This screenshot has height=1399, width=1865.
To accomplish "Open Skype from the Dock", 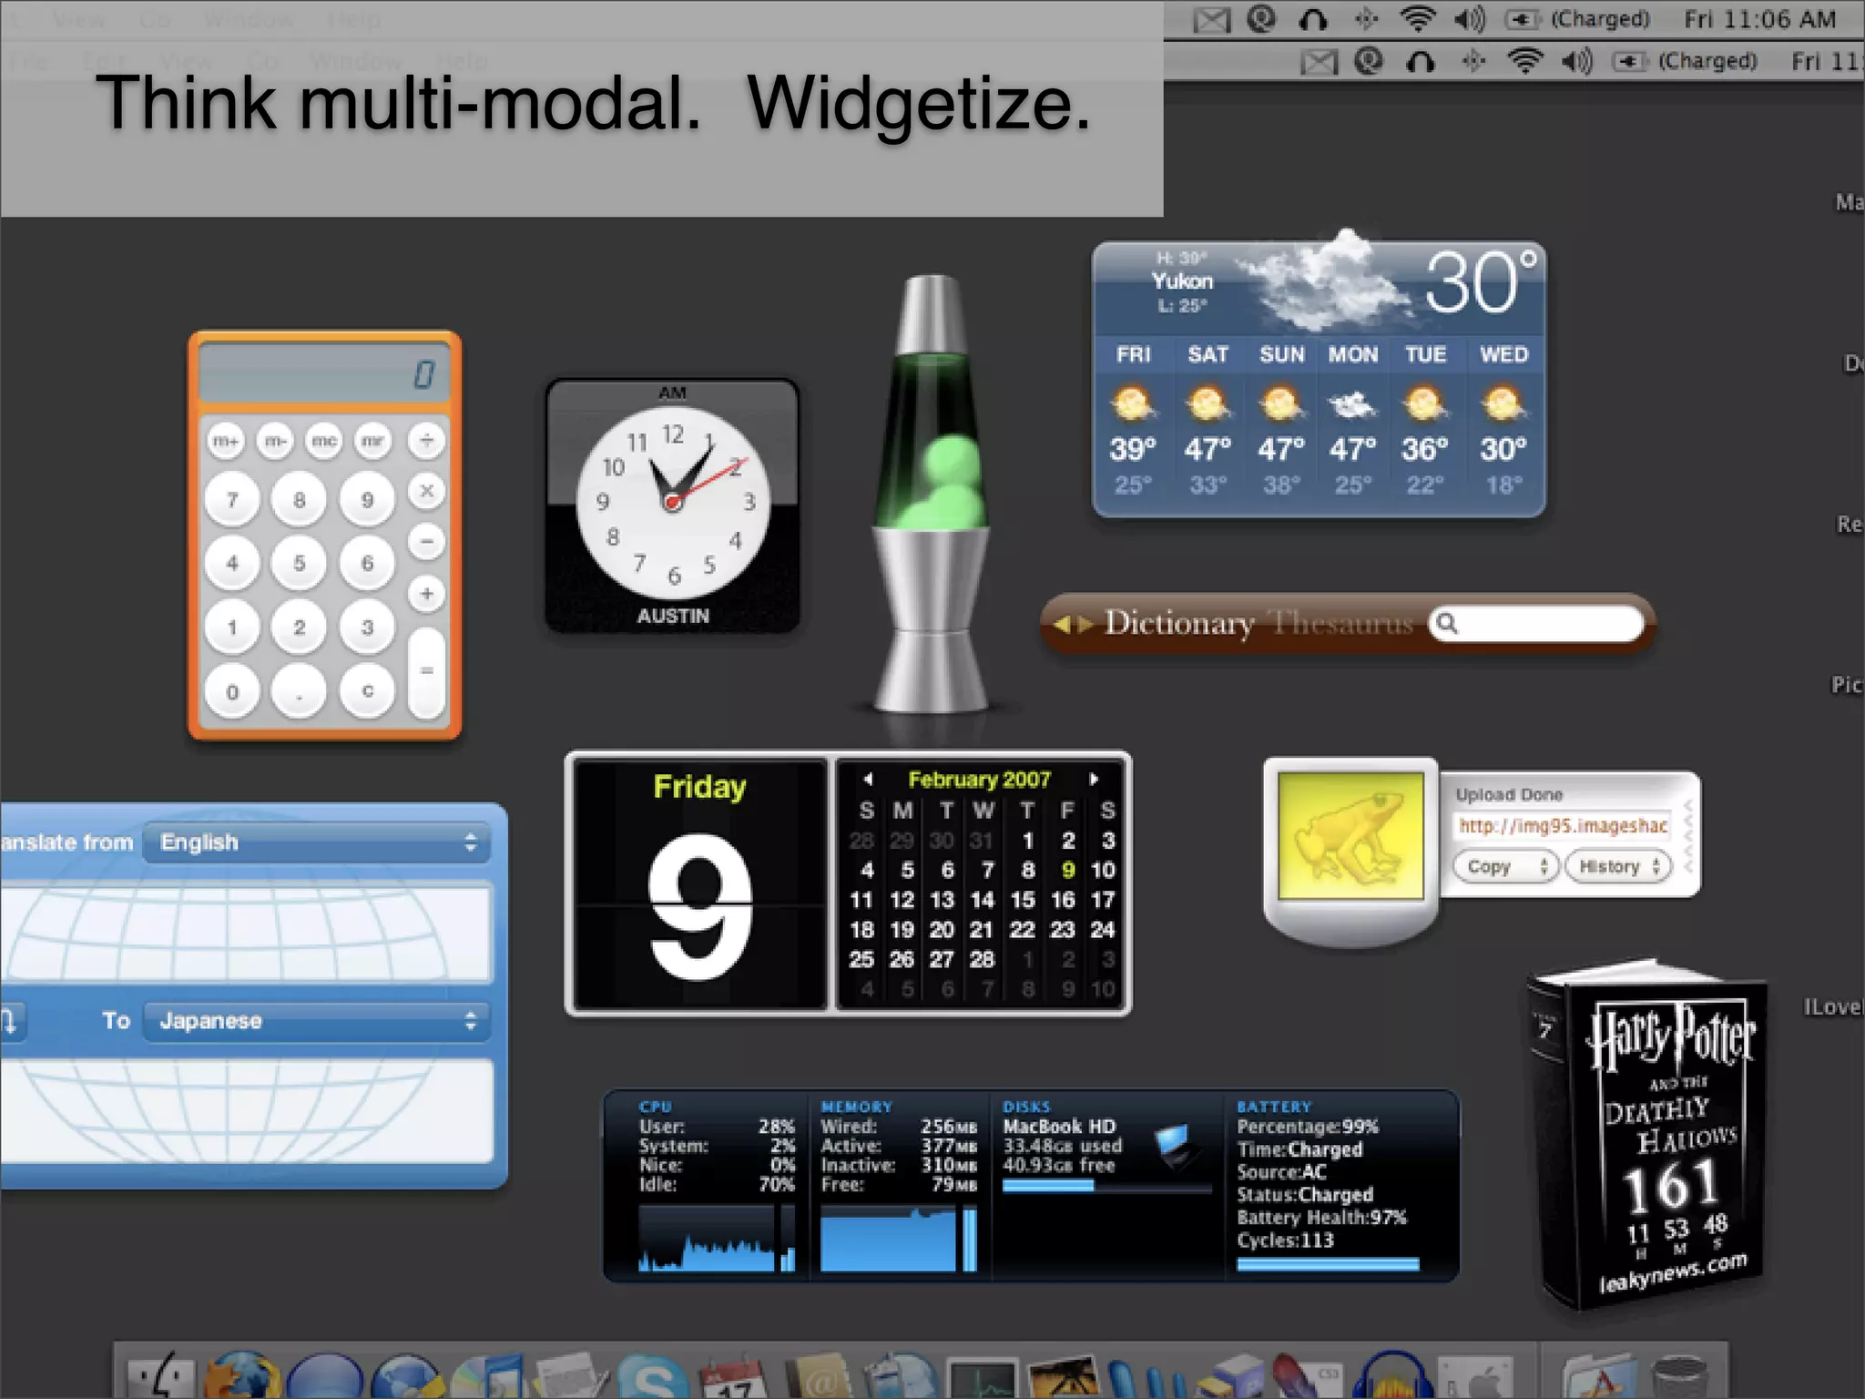I will point(652,1376).
